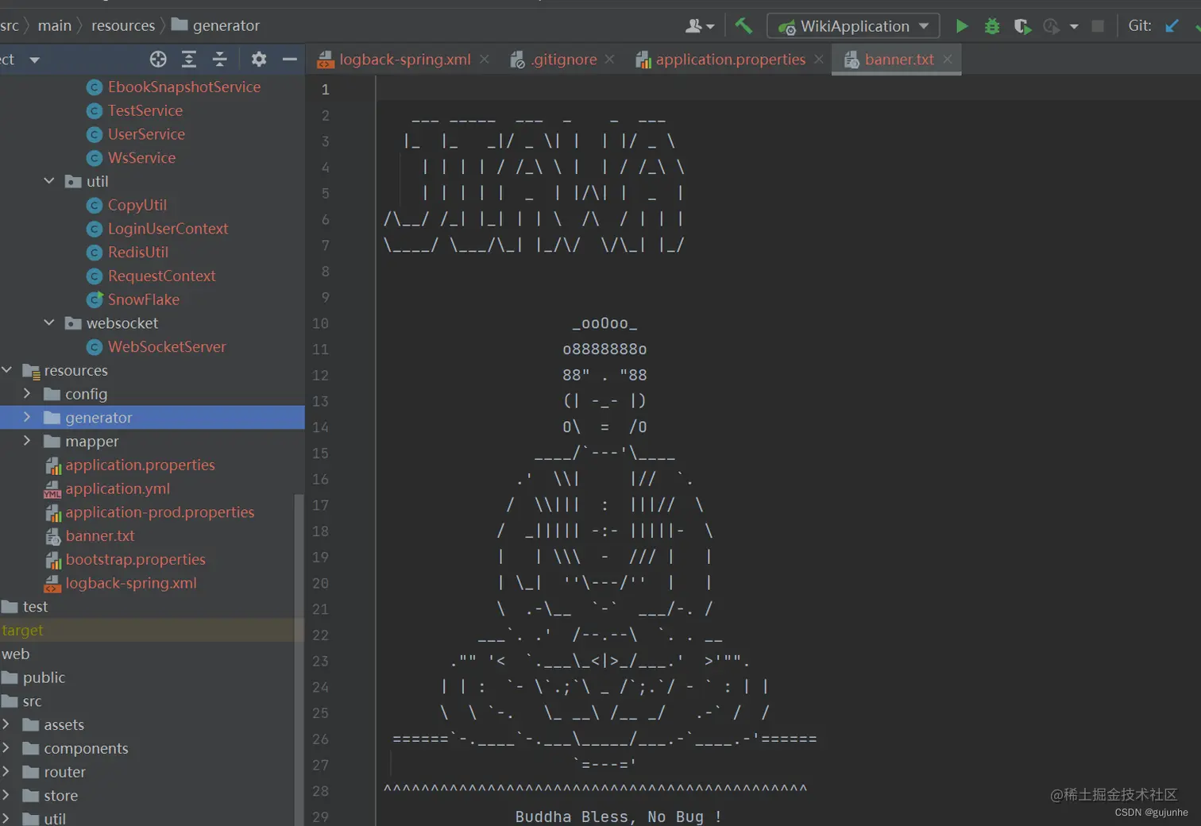
Task: Hide the project tool window
Action: coord(290,59)
